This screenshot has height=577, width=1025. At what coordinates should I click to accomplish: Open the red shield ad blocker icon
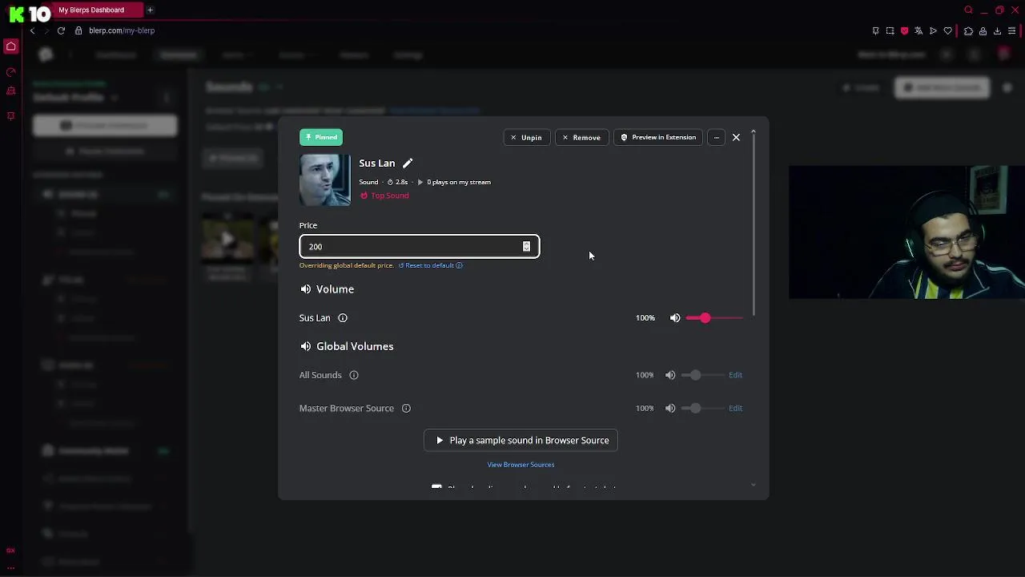[904, 31]
